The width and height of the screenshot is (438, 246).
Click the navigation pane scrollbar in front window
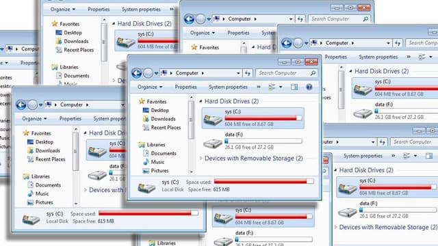tap(192, 134)
